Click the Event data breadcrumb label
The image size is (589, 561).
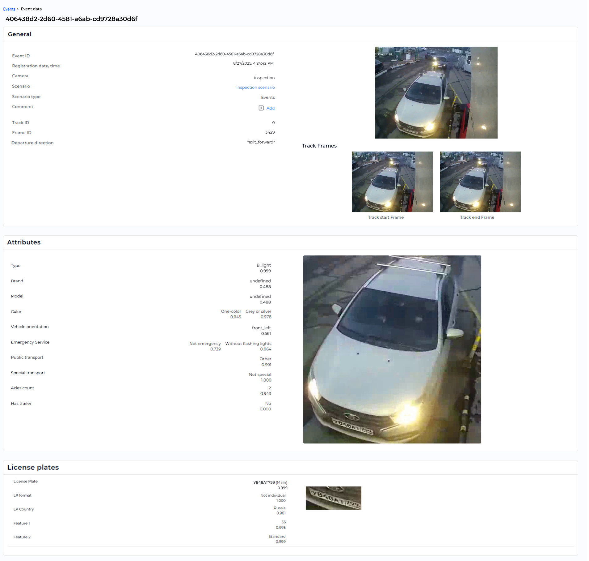pyautogui.click(x=31, y=9)
